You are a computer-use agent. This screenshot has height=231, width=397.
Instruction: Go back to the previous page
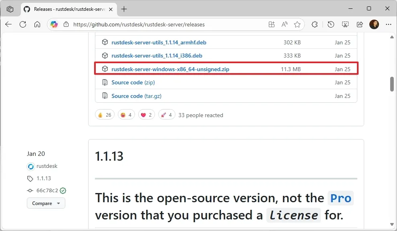coord(8,24)
